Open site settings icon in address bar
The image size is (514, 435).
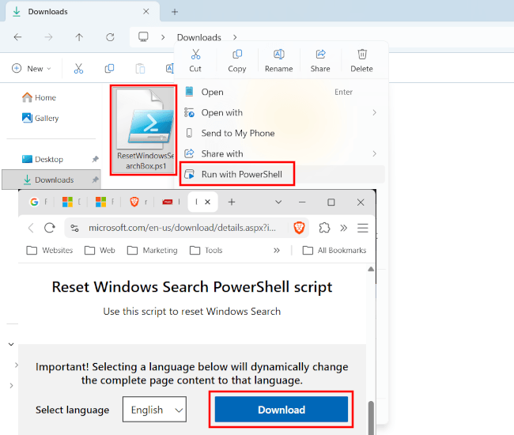(x=75, y=228)
